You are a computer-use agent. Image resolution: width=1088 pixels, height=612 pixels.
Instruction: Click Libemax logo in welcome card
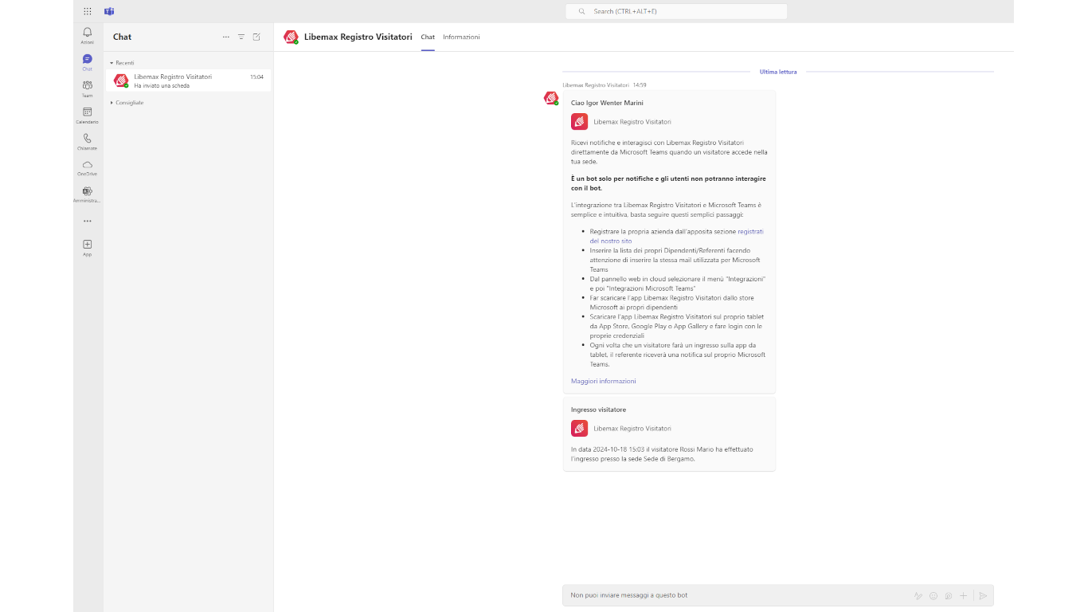click(579, 122)
